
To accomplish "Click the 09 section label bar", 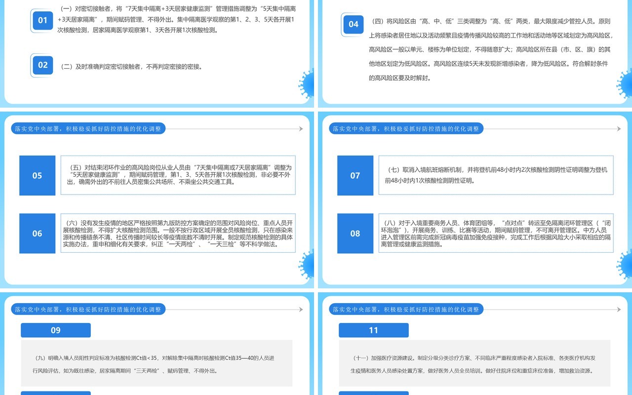I will click(56, 330).
